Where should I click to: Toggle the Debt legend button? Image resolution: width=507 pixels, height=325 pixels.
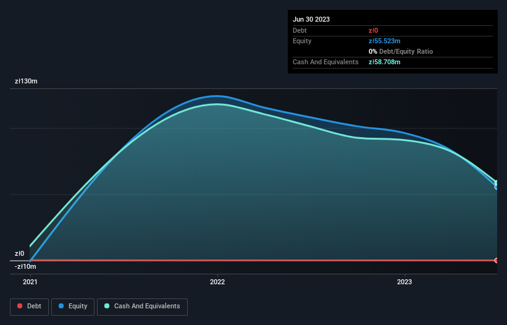pyautogui.click(x=29, y=306)
